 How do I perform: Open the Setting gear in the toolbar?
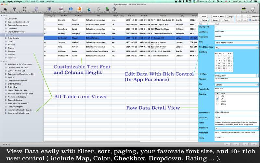tap(114, 9)
